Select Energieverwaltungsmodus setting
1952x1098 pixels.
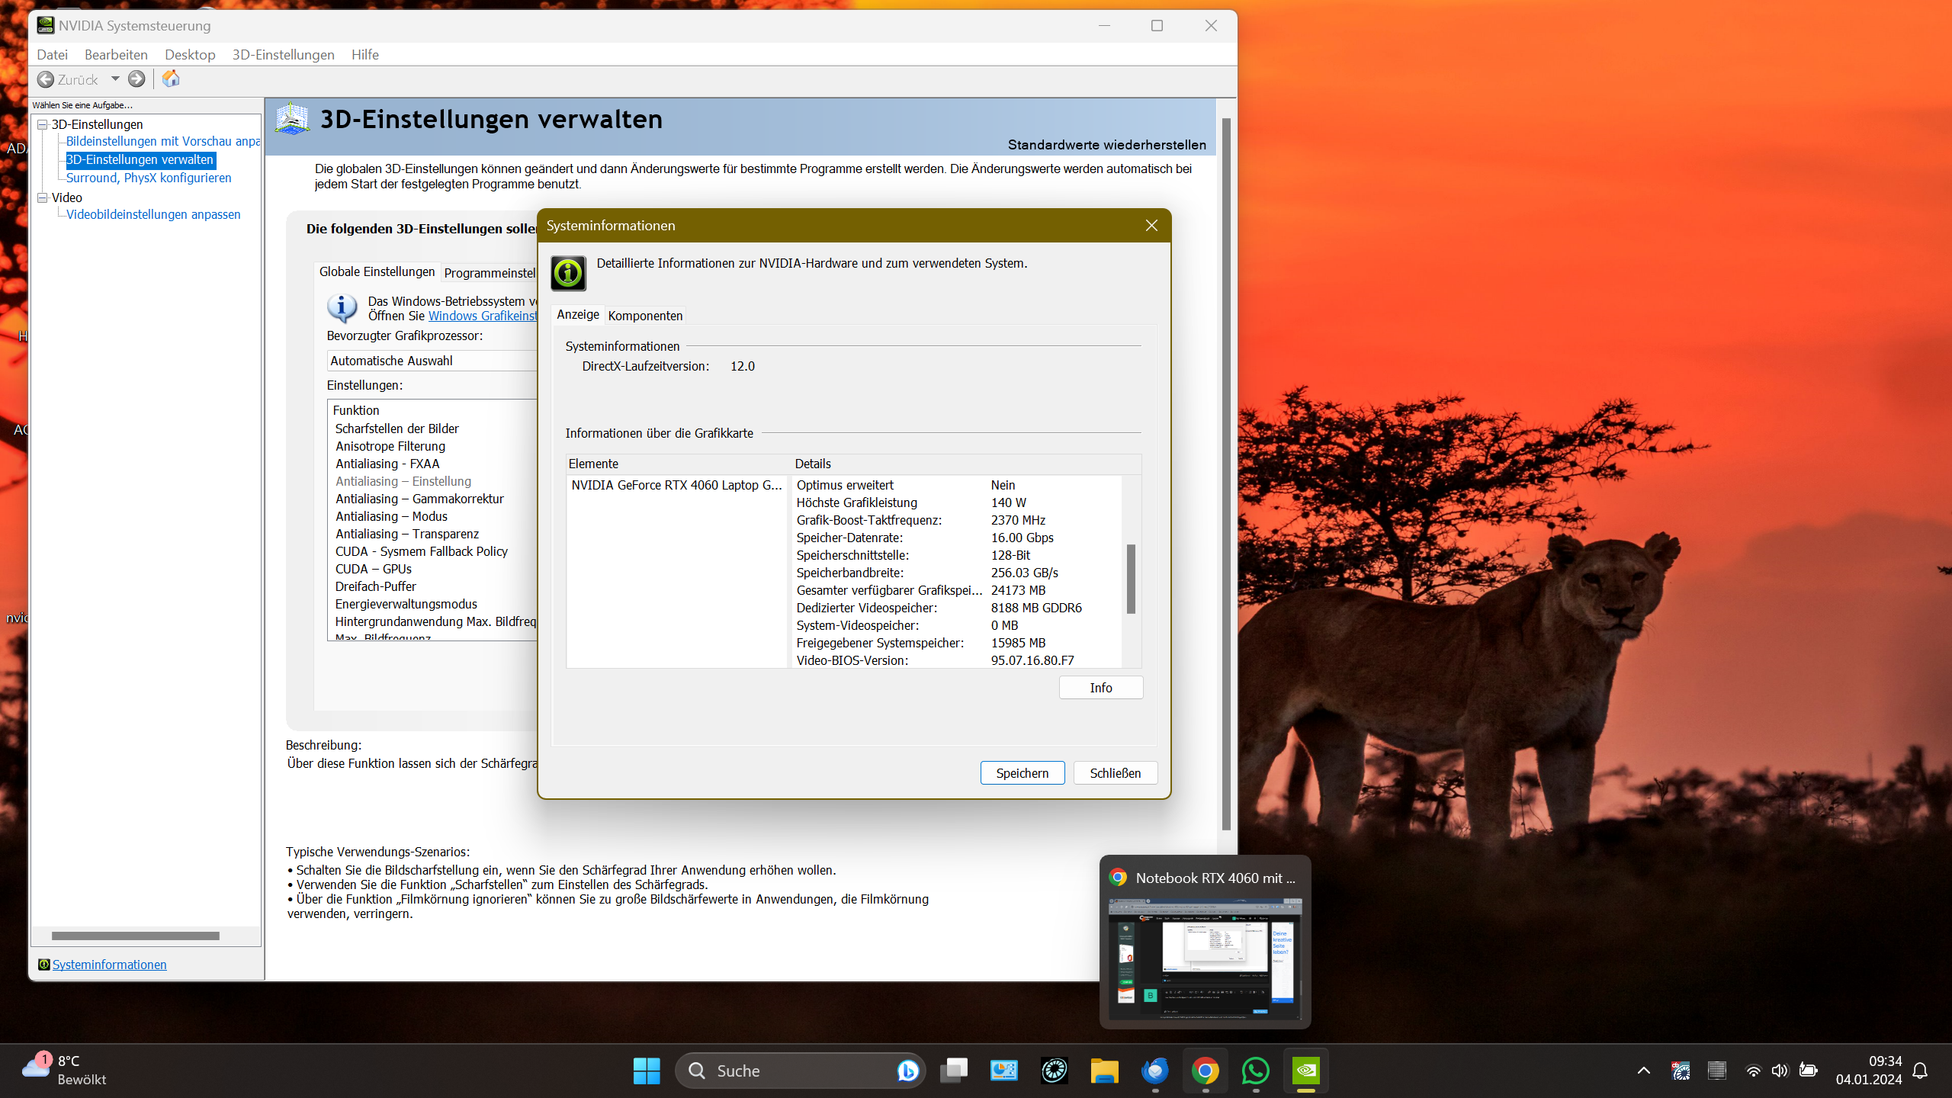tap(406, 604)
